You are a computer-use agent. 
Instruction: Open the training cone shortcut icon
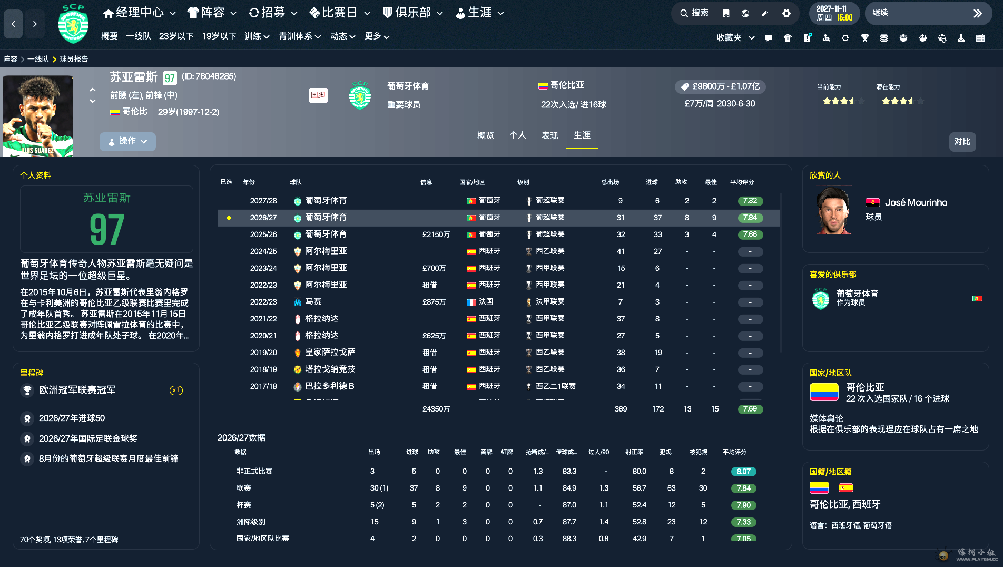coord(961,38)
